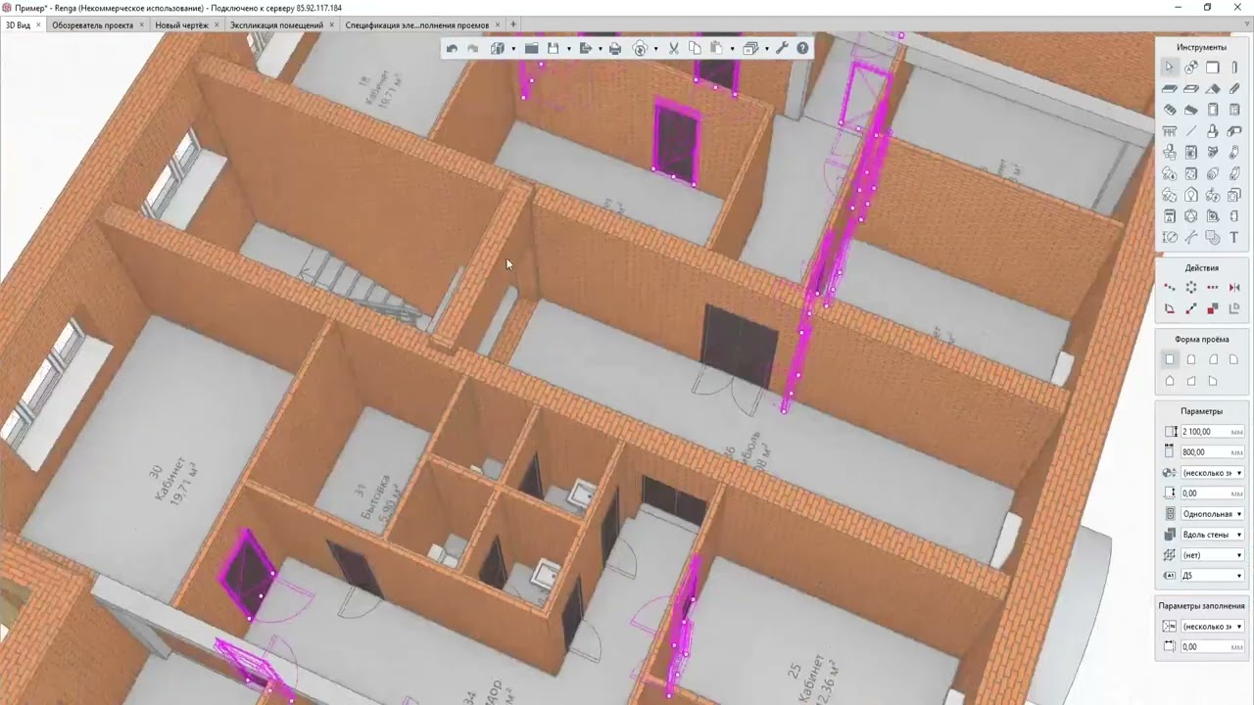Select the Window tool
The height and width of the screenshot is (705, 1254).
click(1234, 110)
